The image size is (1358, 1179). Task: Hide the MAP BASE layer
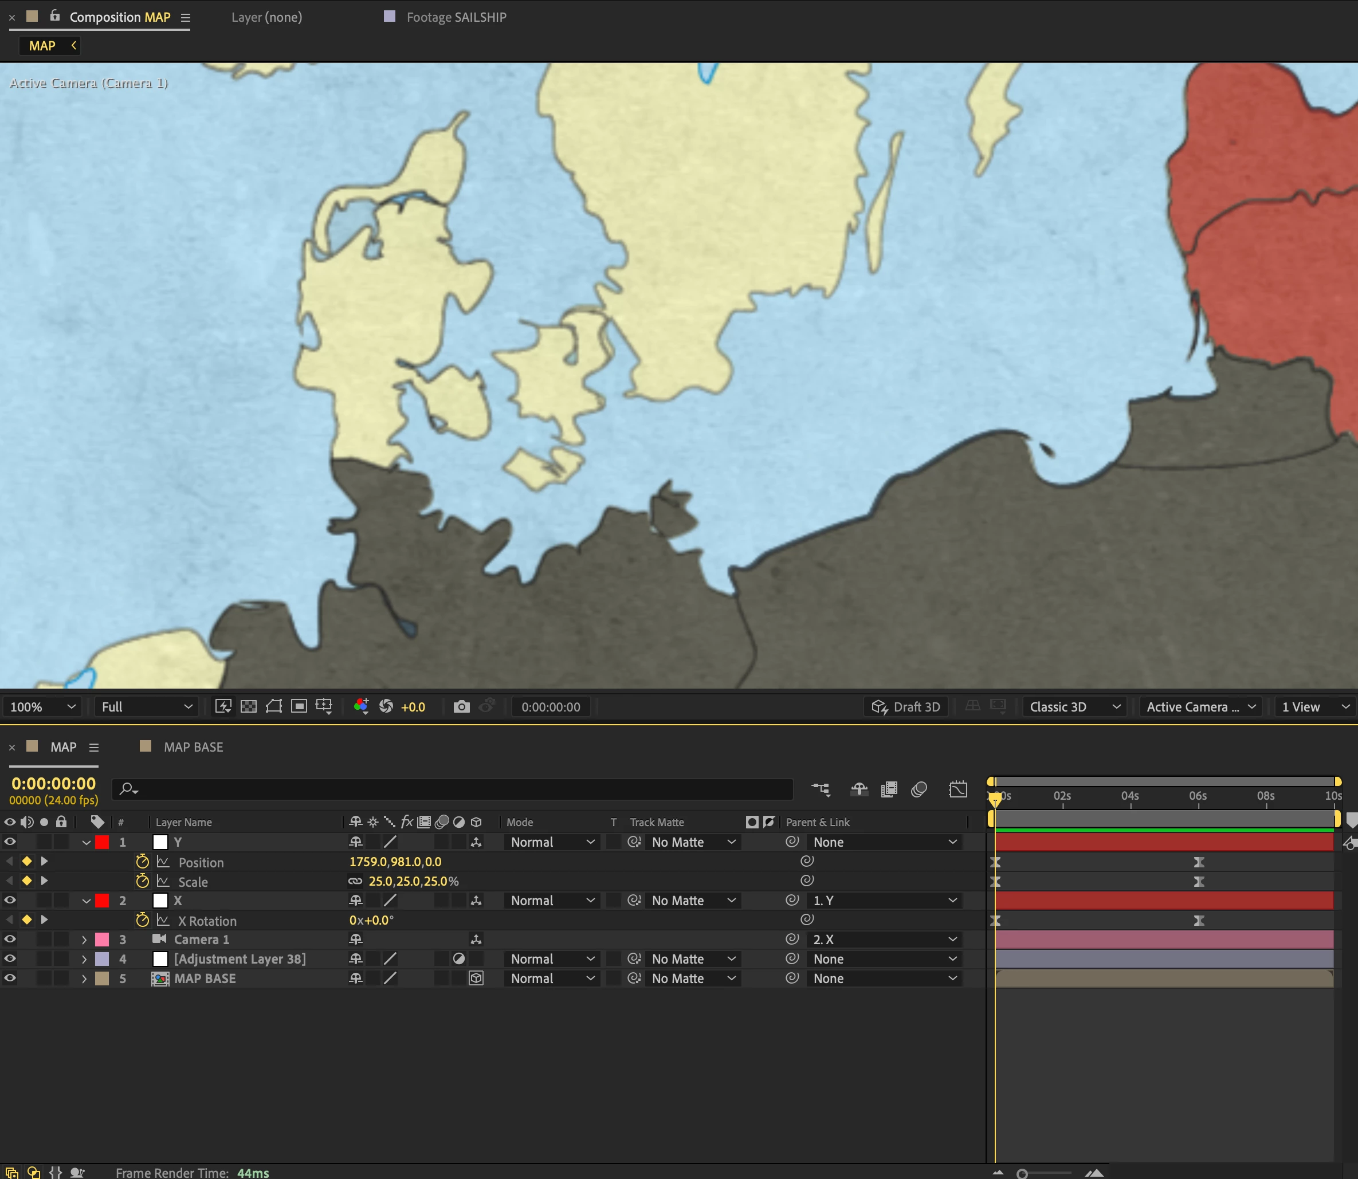tap(10, 978)
